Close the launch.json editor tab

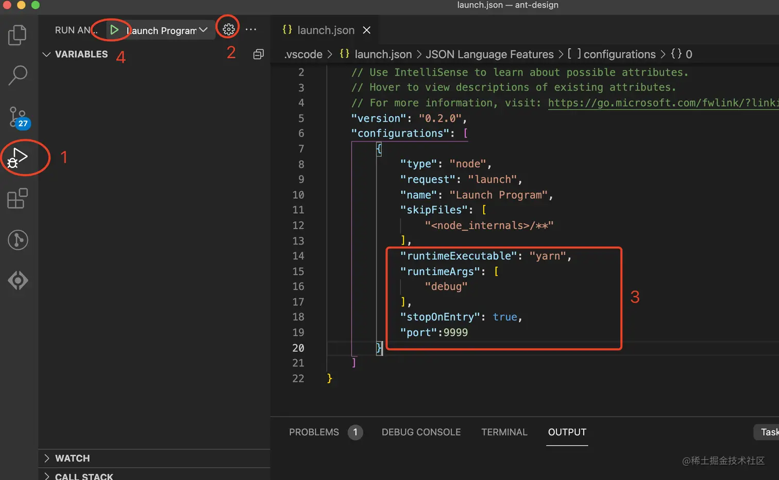click(367, 30)
